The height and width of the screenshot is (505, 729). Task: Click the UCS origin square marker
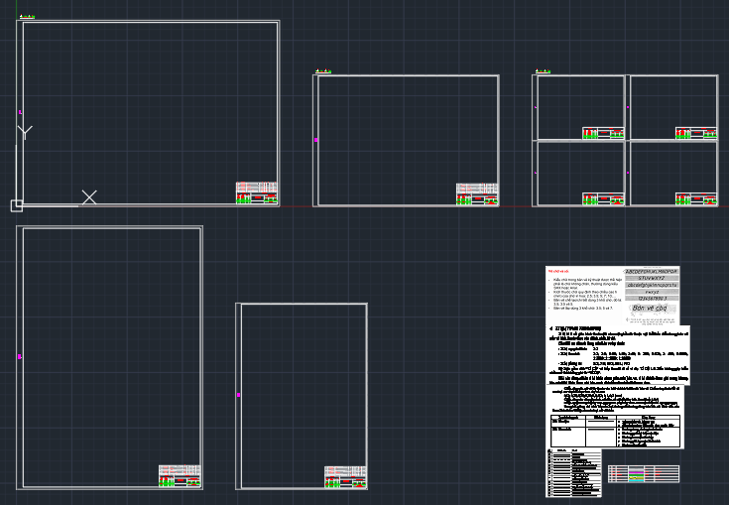point(16,205)
